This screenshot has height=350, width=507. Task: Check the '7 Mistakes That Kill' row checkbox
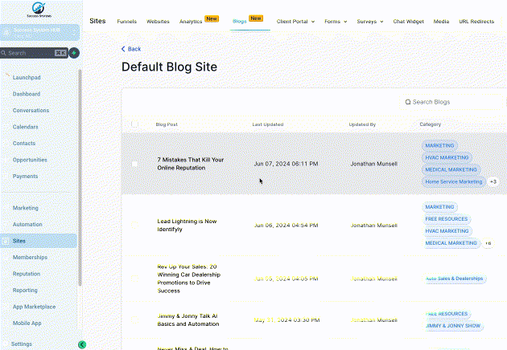point(134,164)
